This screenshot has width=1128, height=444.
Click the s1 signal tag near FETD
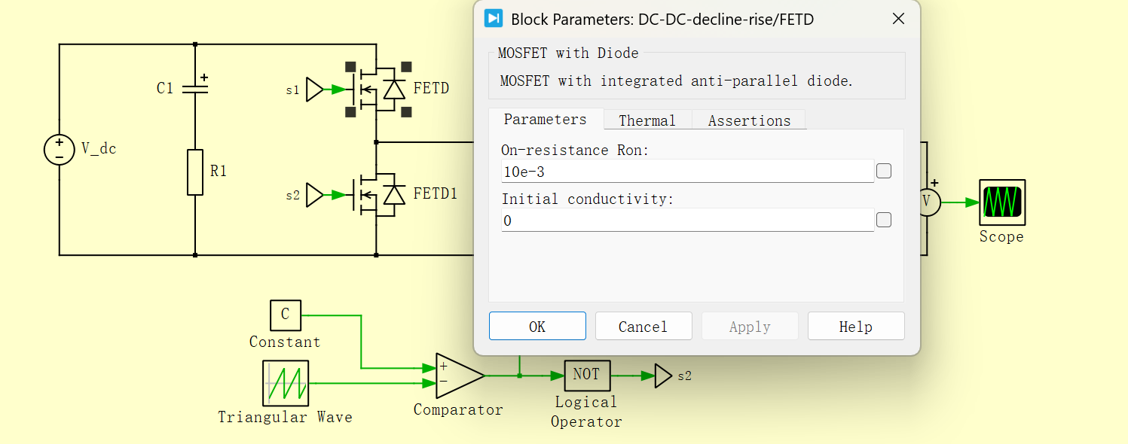pyautogui.click(x=315, y=90)
